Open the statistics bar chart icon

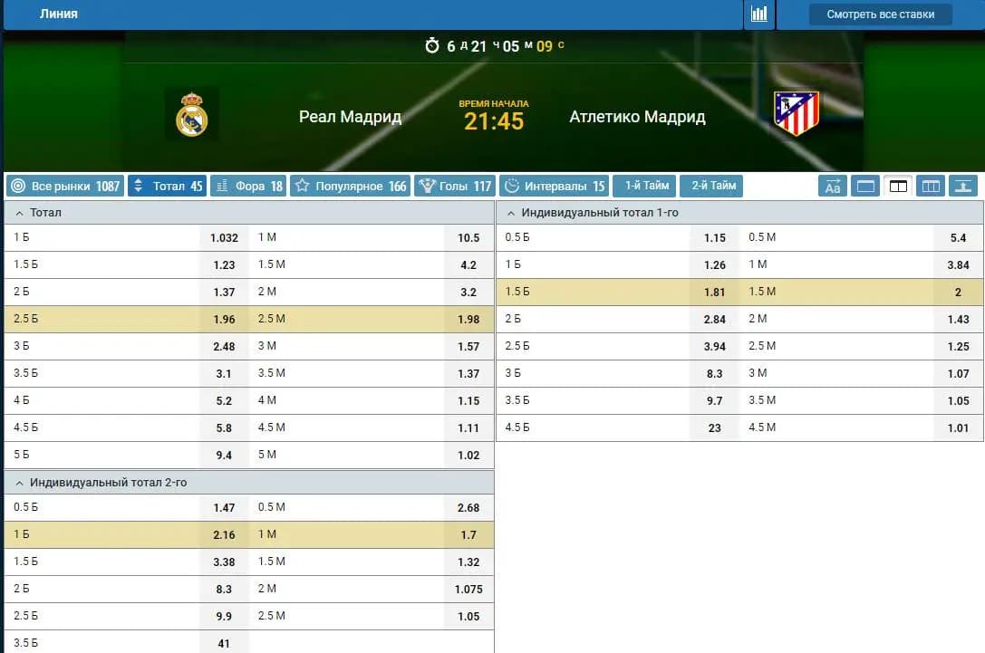pyautogui.click(x=758, y=14)
